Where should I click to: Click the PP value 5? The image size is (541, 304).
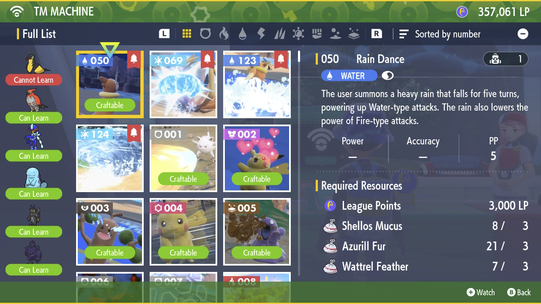coord(493,156)
